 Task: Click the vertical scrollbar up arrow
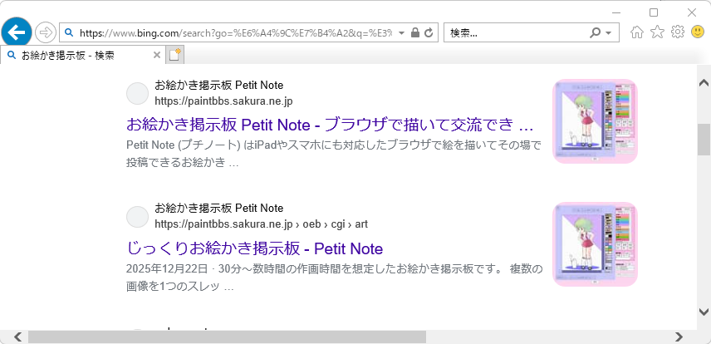click(704, 82)
